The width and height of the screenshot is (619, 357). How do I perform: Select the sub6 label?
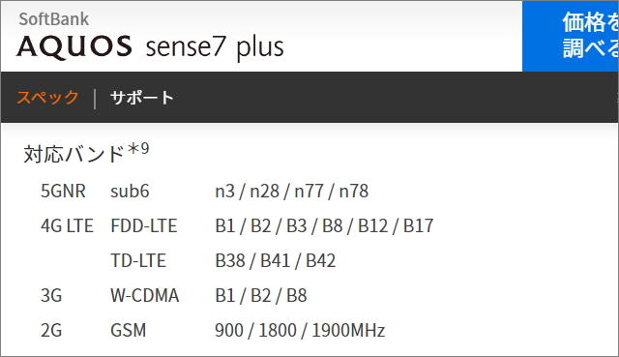130,192
